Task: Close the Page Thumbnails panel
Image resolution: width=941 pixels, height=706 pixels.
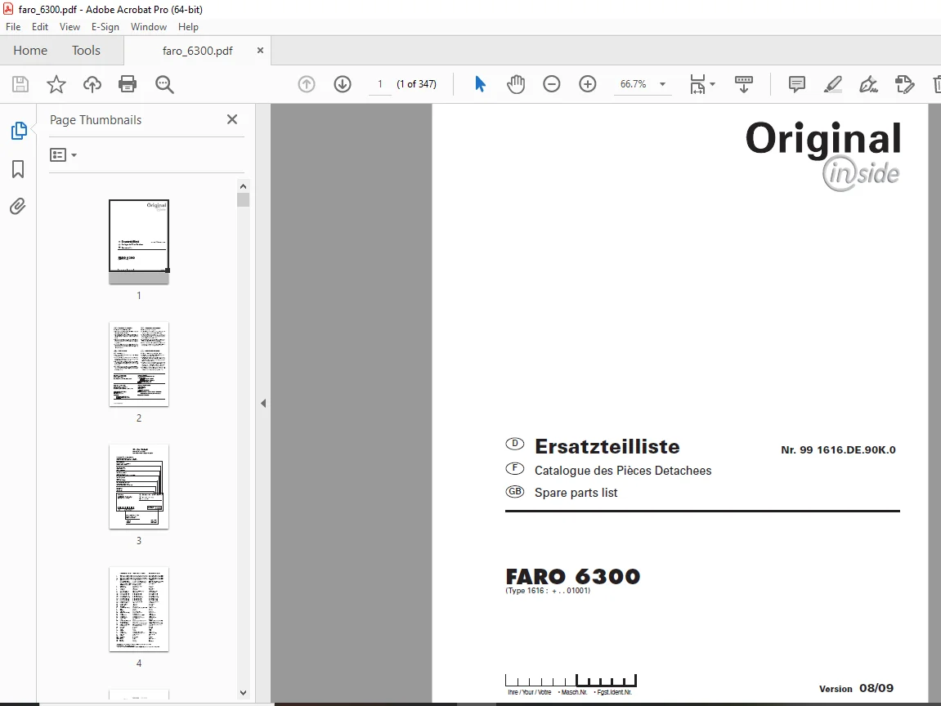Action: pyautogui.click(x=232, y=119)
